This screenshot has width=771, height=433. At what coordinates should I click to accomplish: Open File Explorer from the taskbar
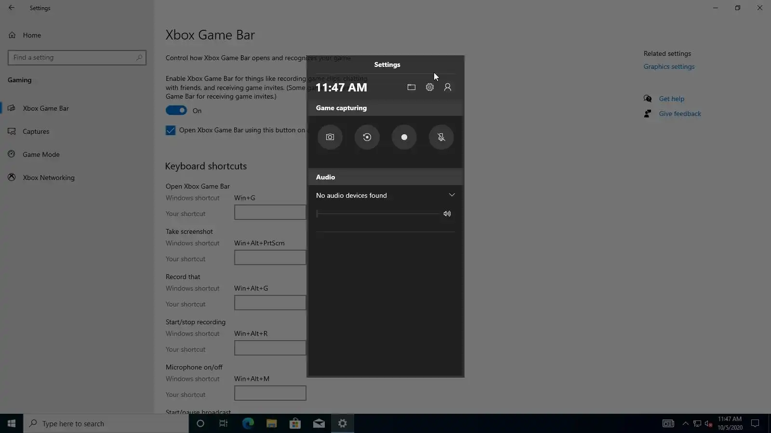coord(271,423)
